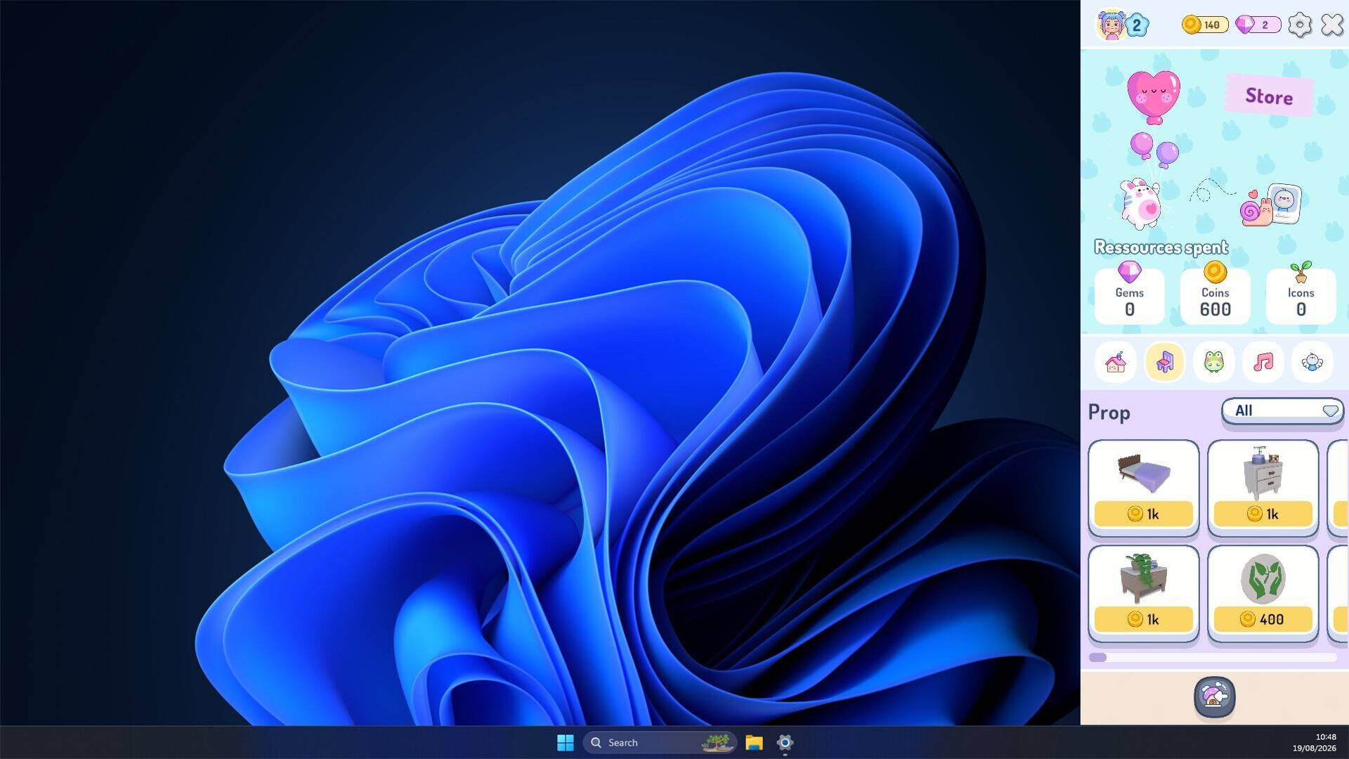Open File Explorer from taskbar

(754, 742)
